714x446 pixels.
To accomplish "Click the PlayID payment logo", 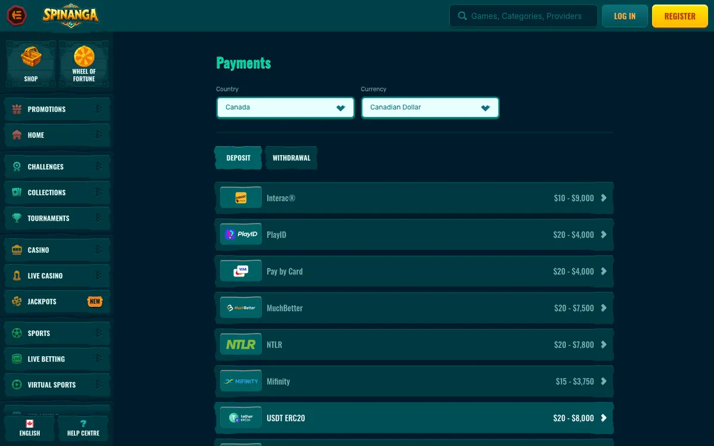I will tap(241, 234).
